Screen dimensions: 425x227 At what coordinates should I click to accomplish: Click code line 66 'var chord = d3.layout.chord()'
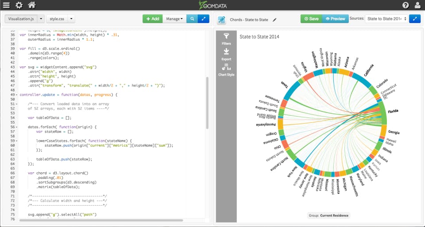point(58,173)
